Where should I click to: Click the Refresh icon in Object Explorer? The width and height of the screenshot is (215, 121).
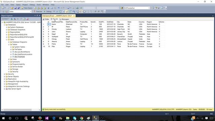24,19
